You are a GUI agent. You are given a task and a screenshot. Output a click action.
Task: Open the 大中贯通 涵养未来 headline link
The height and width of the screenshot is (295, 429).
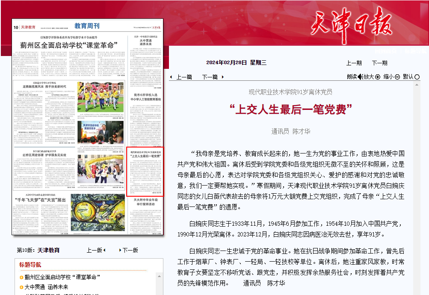click(x=46, y=287)
